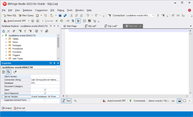Expand the Tables tree node
Screen dimensions: 193x117
[x=6, y=39]
